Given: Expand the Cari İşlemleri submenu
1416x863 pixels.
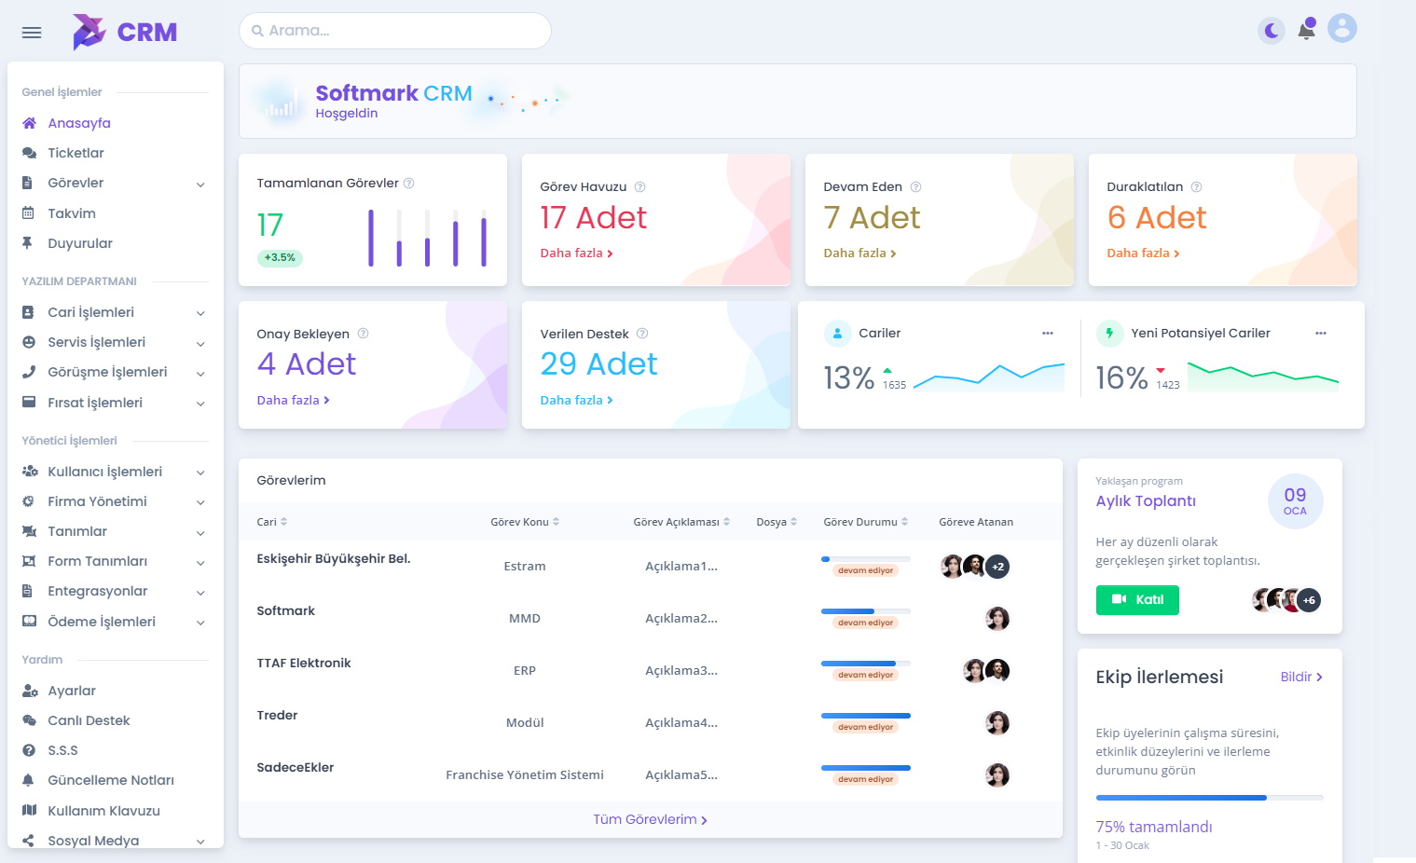Looking at the screenshot, I should pyautogui.click(x=199, y=313).
